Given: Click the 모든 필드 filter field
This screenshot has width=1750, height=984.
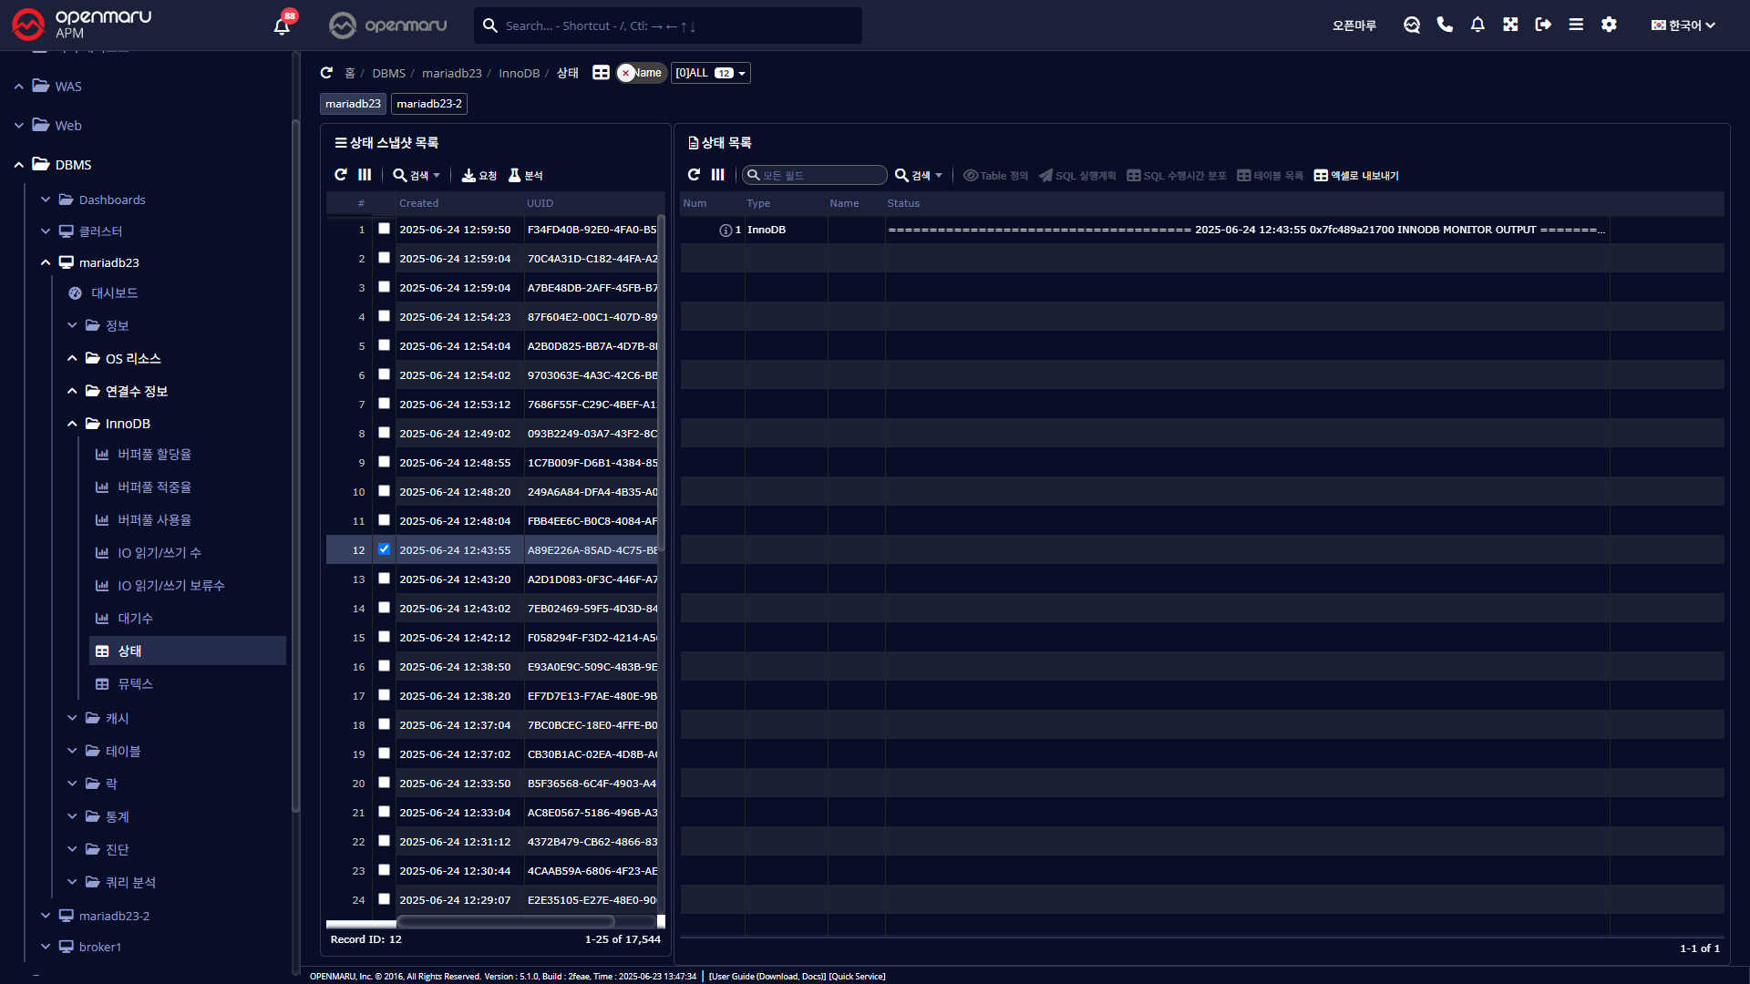Looking at the screenshot, I should coord(815,175).
